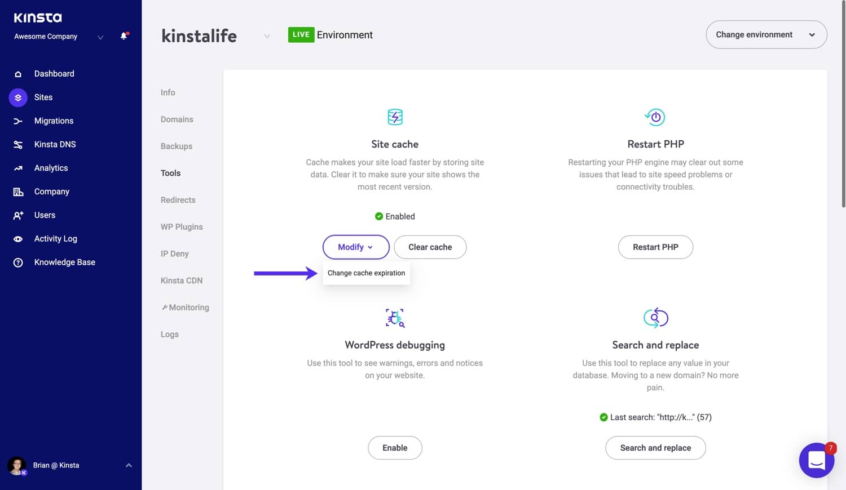This screenshot has height=490, width=846.
Task: Click the Kinsta logo
Action: click(x=37, y=17)
